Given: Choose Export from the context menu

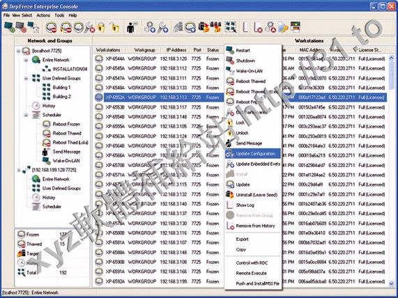Looking at the screenshot, I should pyautogui.click(x=253, y=239).
